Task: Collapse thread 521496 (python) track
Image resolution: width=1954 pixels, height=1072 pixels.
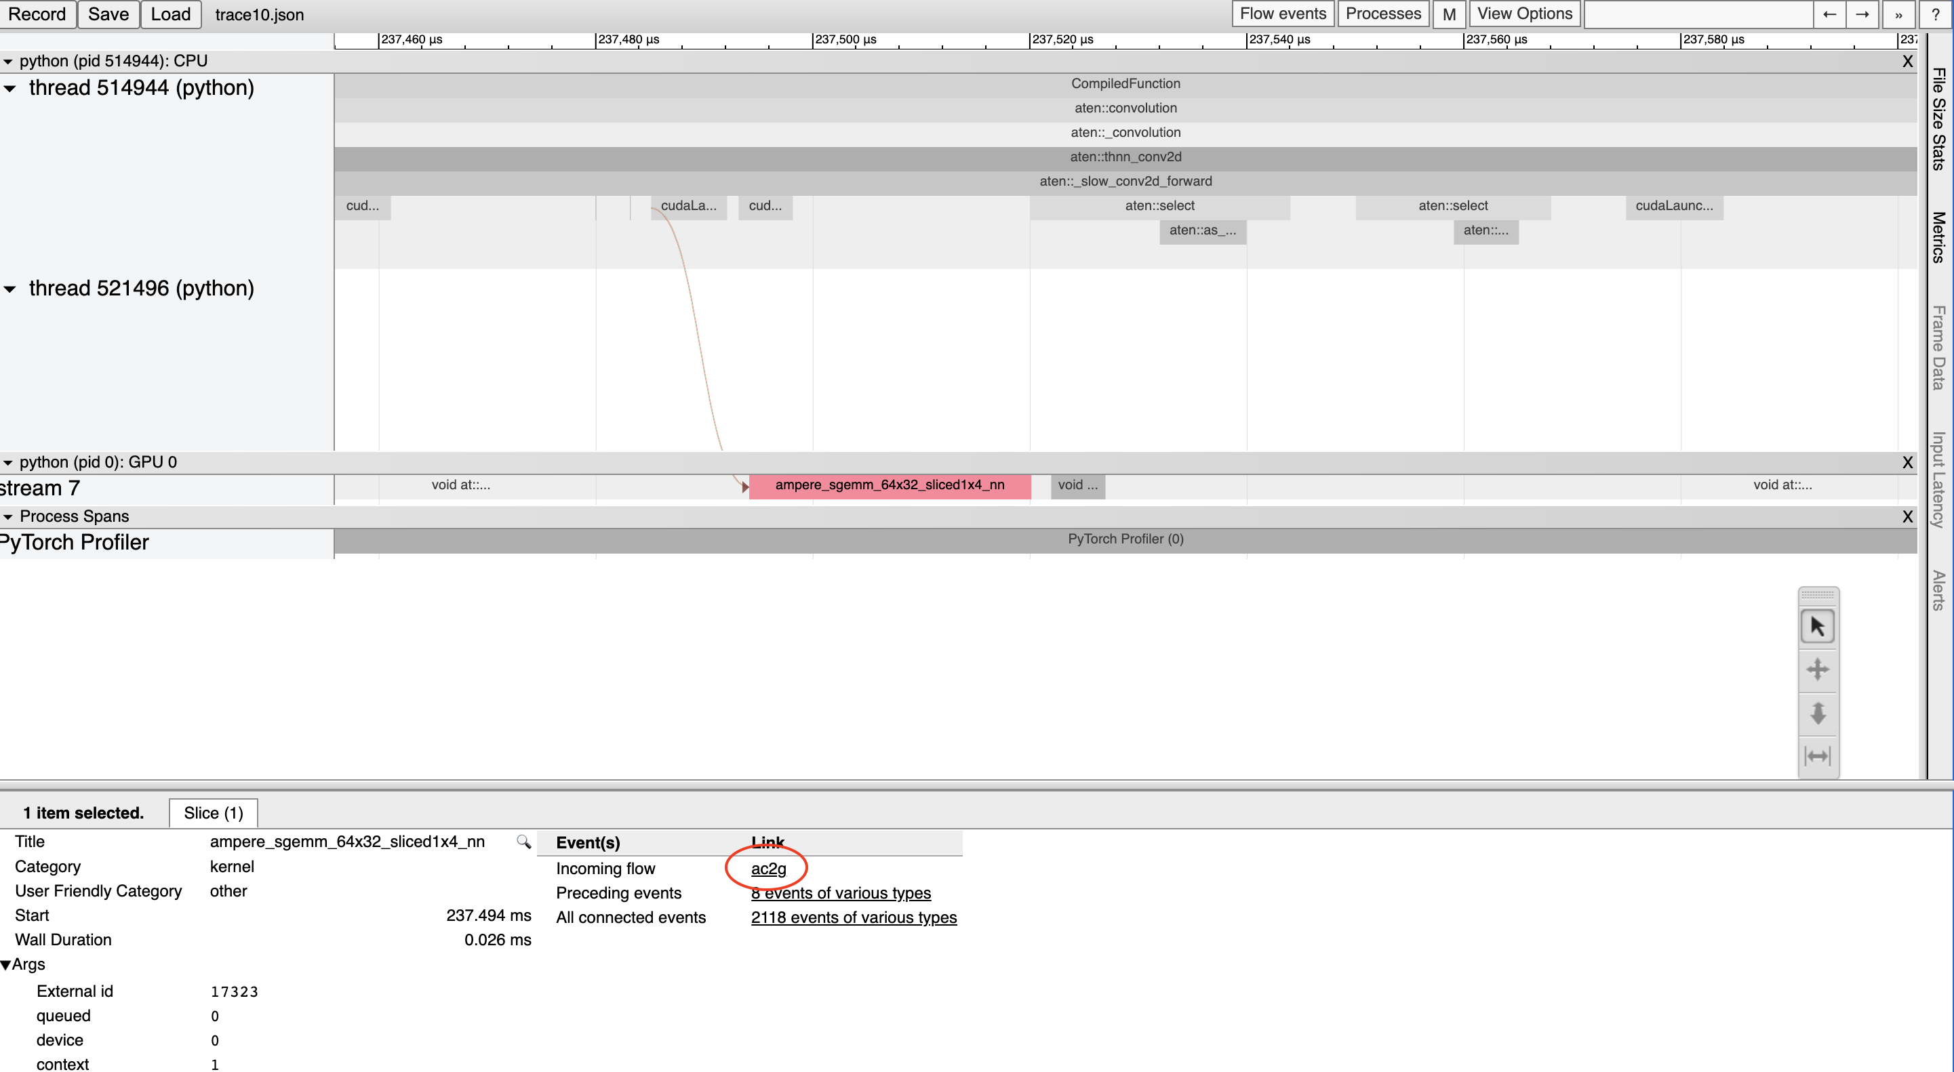Action: (x=10, y=289)
